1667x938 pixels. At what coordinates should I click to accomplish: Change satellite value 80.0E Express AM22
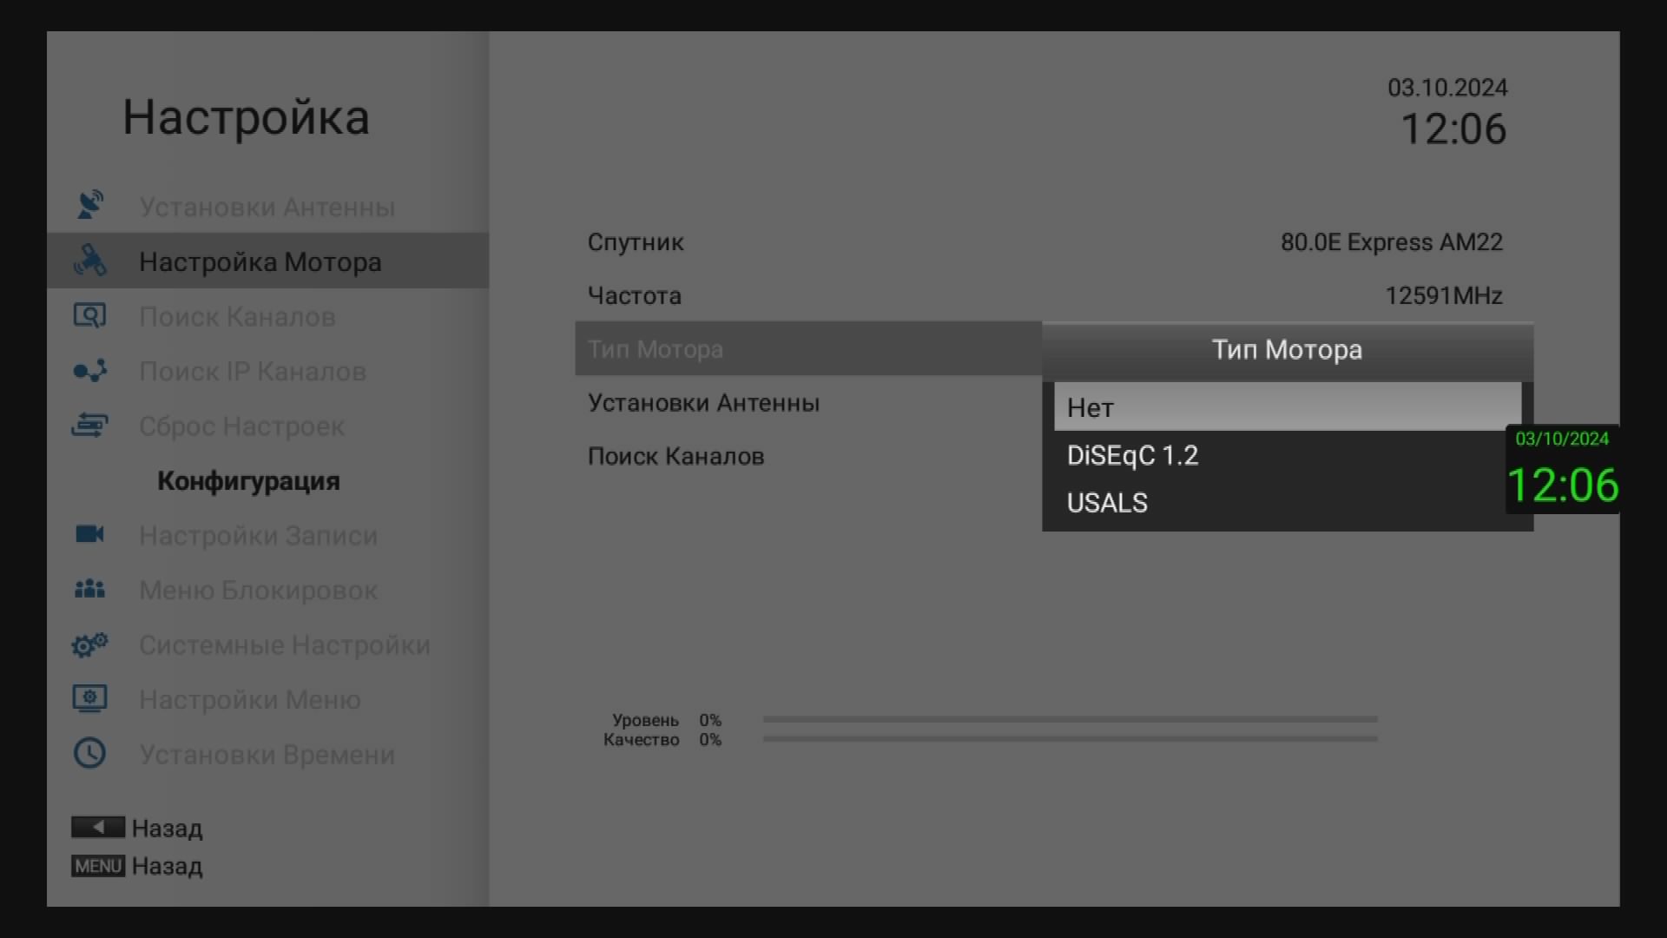pyautogui.click(x=1392, y=241)
